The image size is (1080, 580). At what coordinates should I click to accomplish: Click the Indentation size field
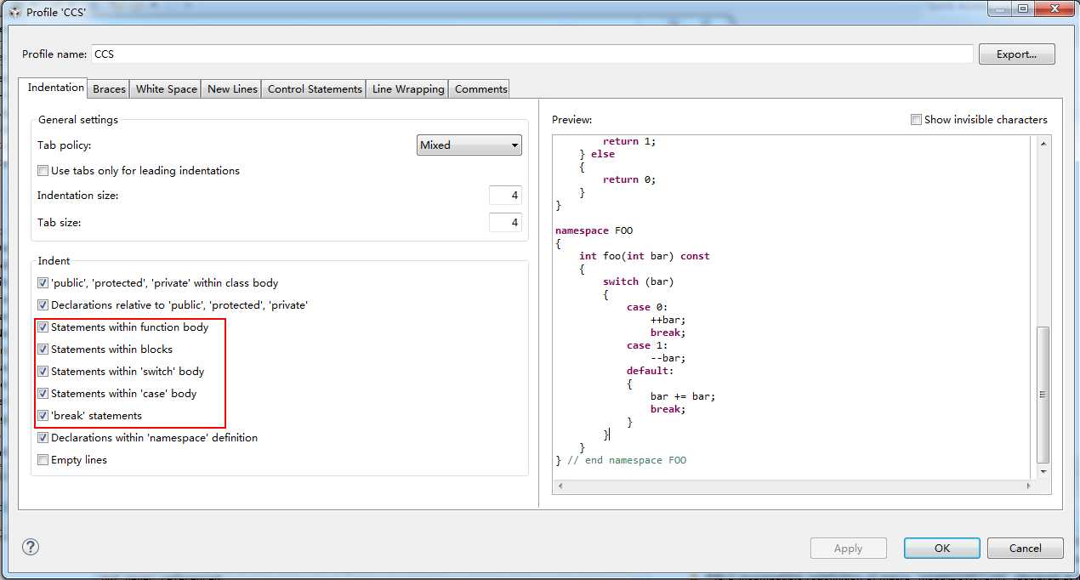pyautogui.click(x=505, y=196)
